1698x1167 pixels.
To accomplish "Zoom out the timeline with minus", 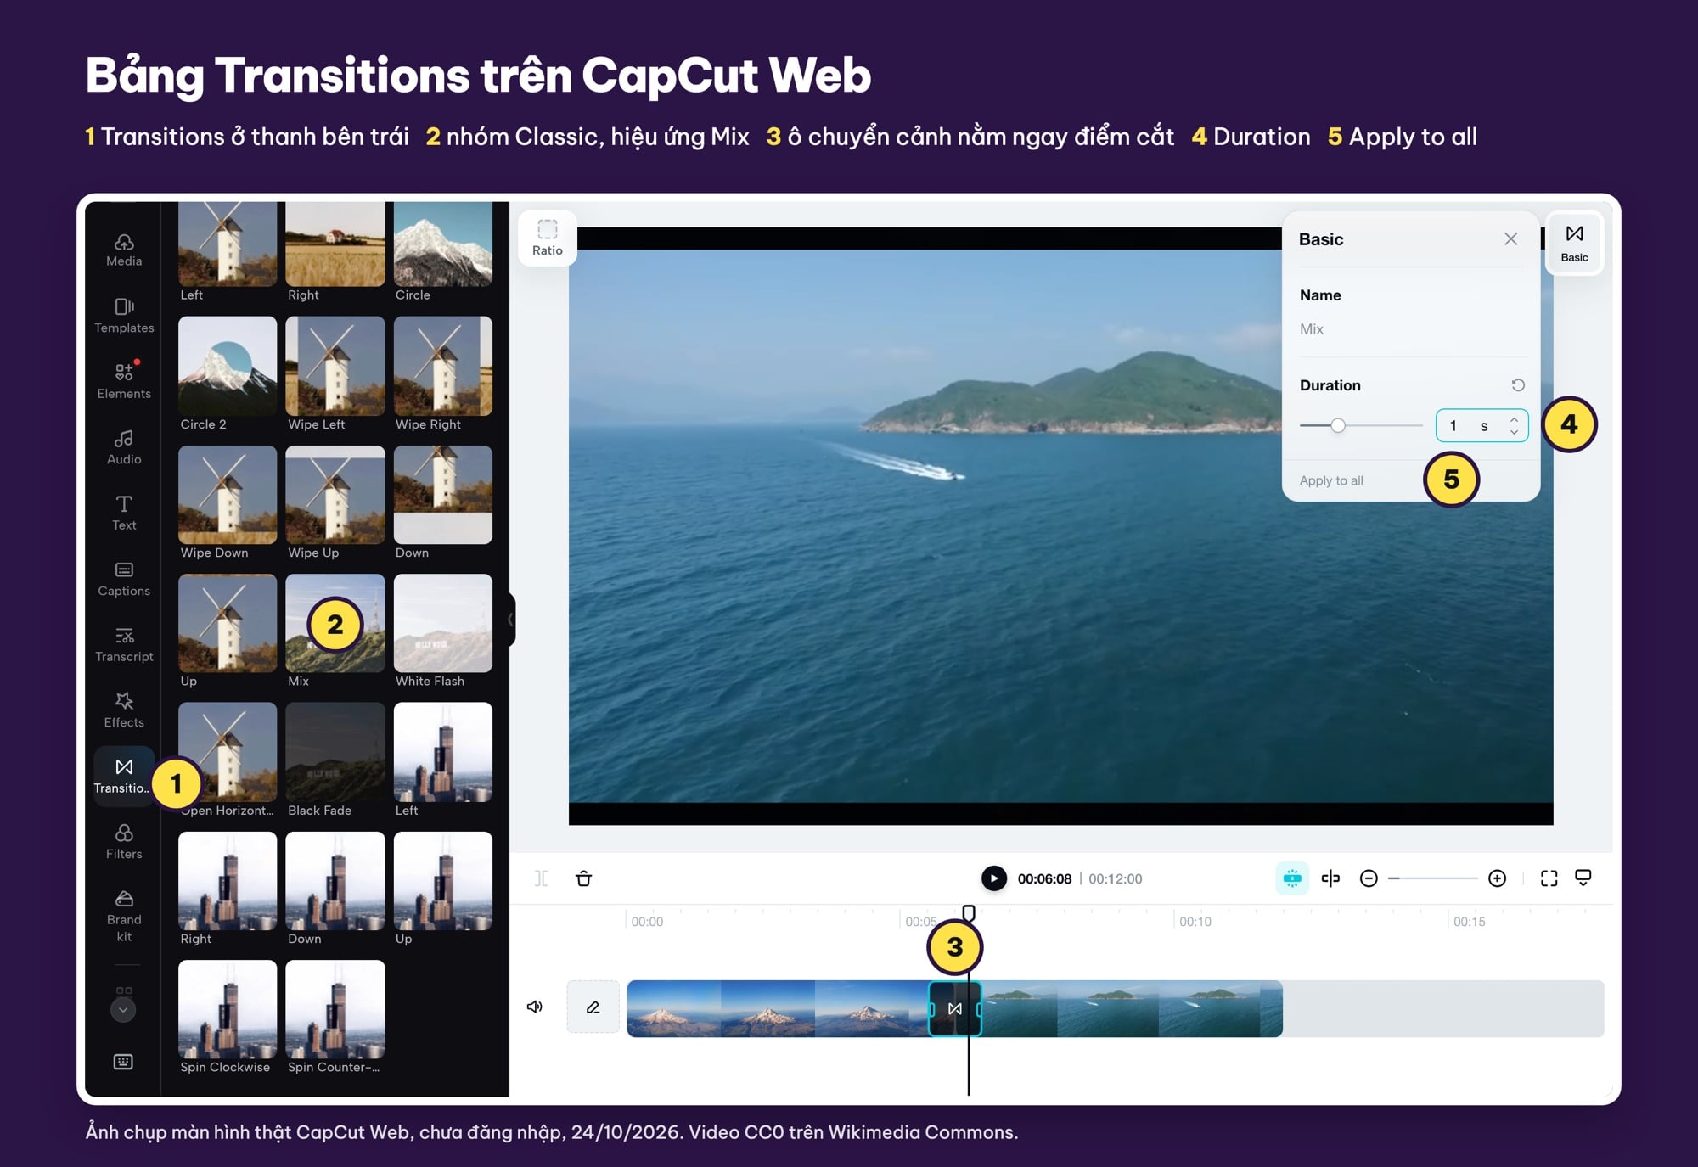I will point(1369,878).
